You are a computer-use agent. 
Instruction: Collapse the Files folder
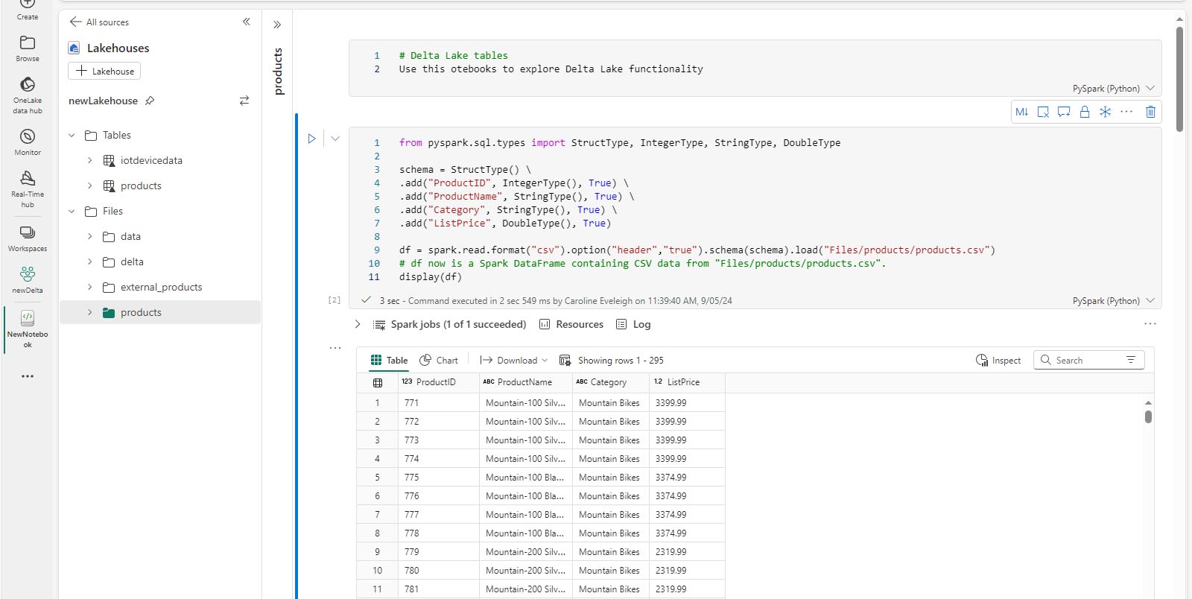tap(72, 211)
